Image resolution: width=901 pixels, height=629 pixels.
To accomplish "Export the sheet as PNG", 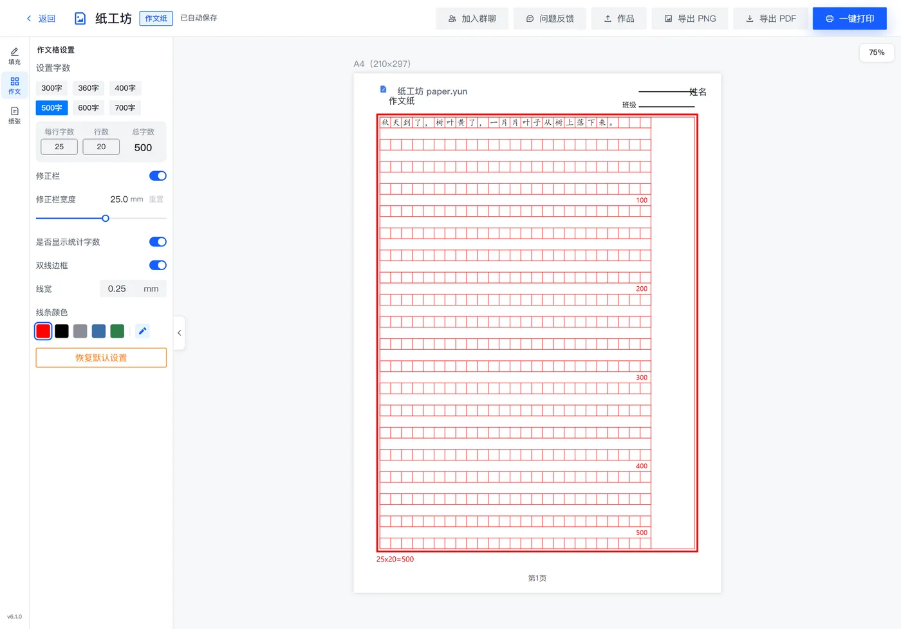I will [690, 19].
